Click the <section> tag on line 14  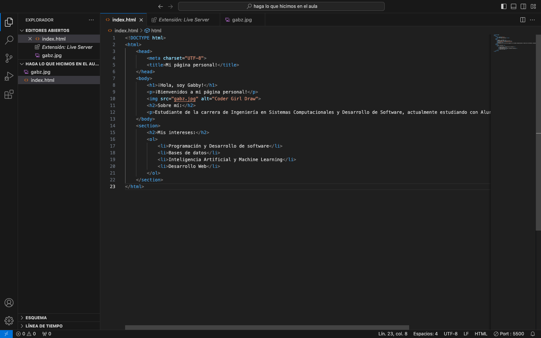(148, 126)
